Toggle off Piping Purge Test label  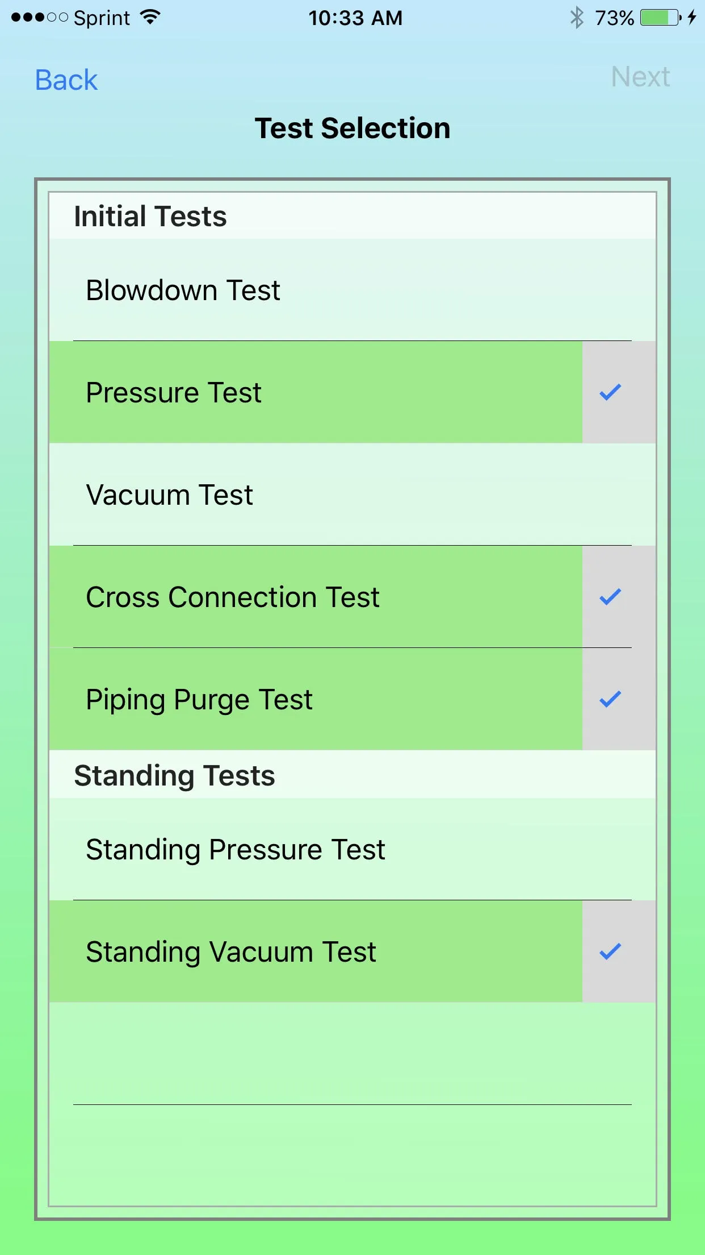[199, 699]
